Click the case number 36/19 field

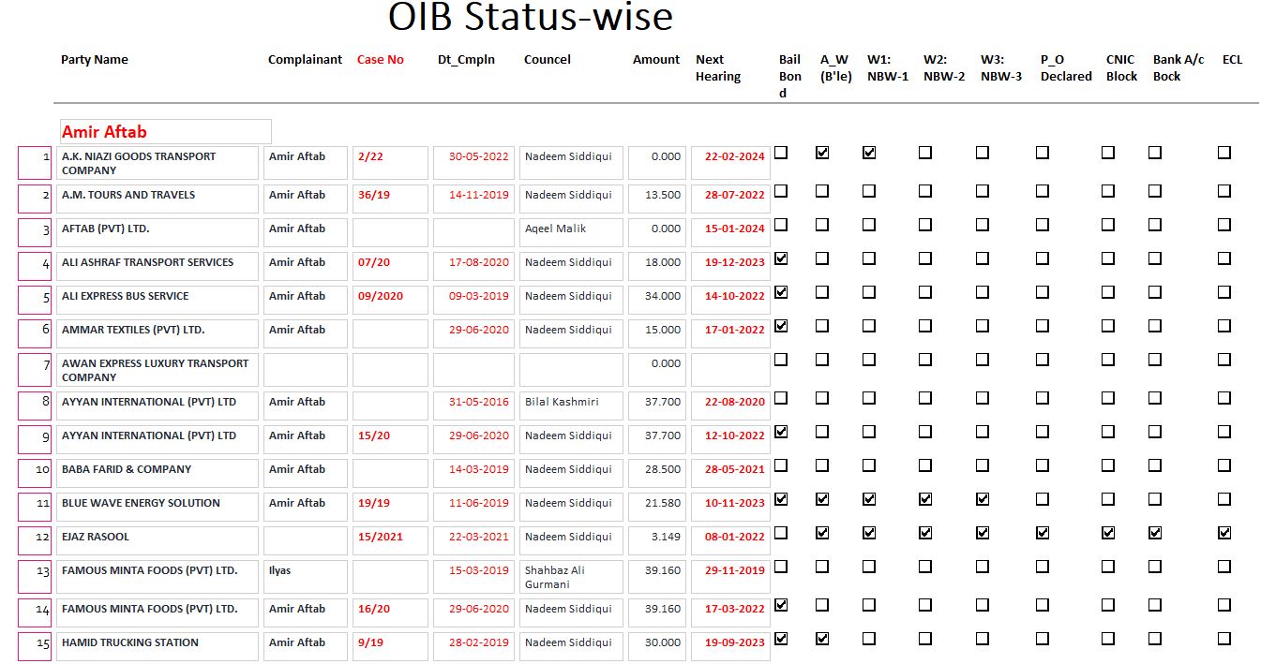click(389, 196)
